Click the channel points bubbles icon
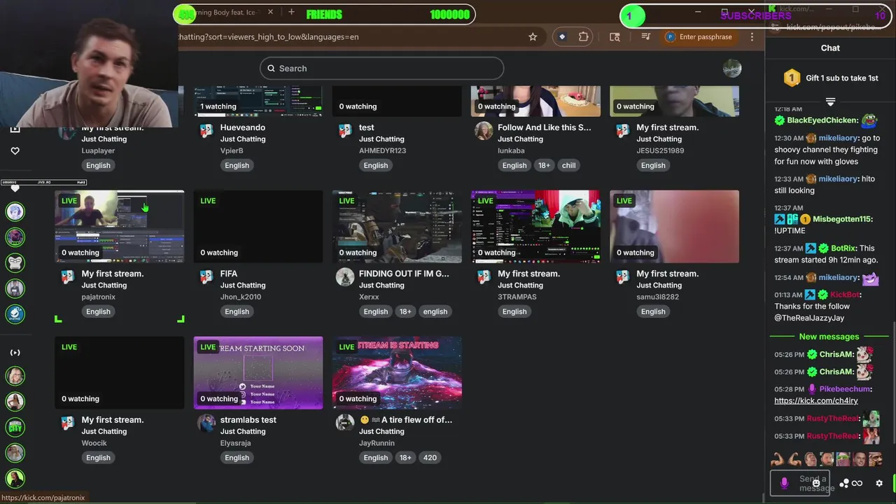The height and width of the screenshot is (504, 896). (x=844, y=484)
